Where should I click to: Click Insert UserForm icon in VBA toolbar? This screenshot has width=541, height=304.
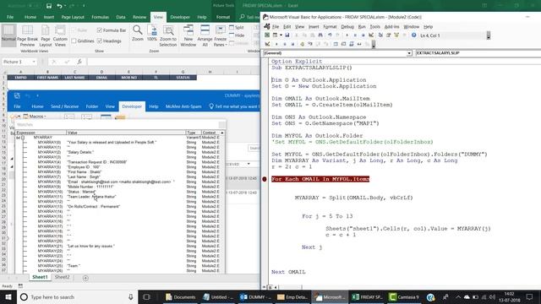click(x=275, y=35)
